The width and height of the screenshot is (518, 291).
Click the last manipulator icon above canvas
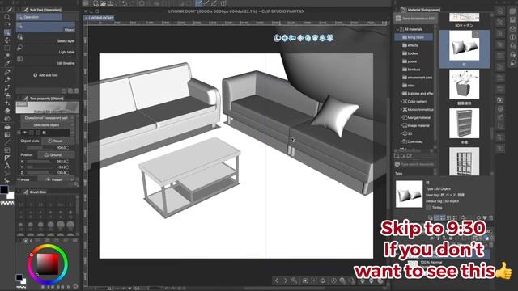point(330,38)
